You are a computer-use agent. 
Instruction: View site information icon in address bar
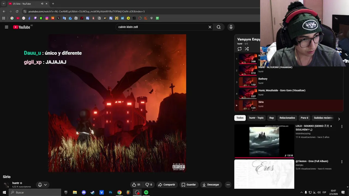[25, 11]
